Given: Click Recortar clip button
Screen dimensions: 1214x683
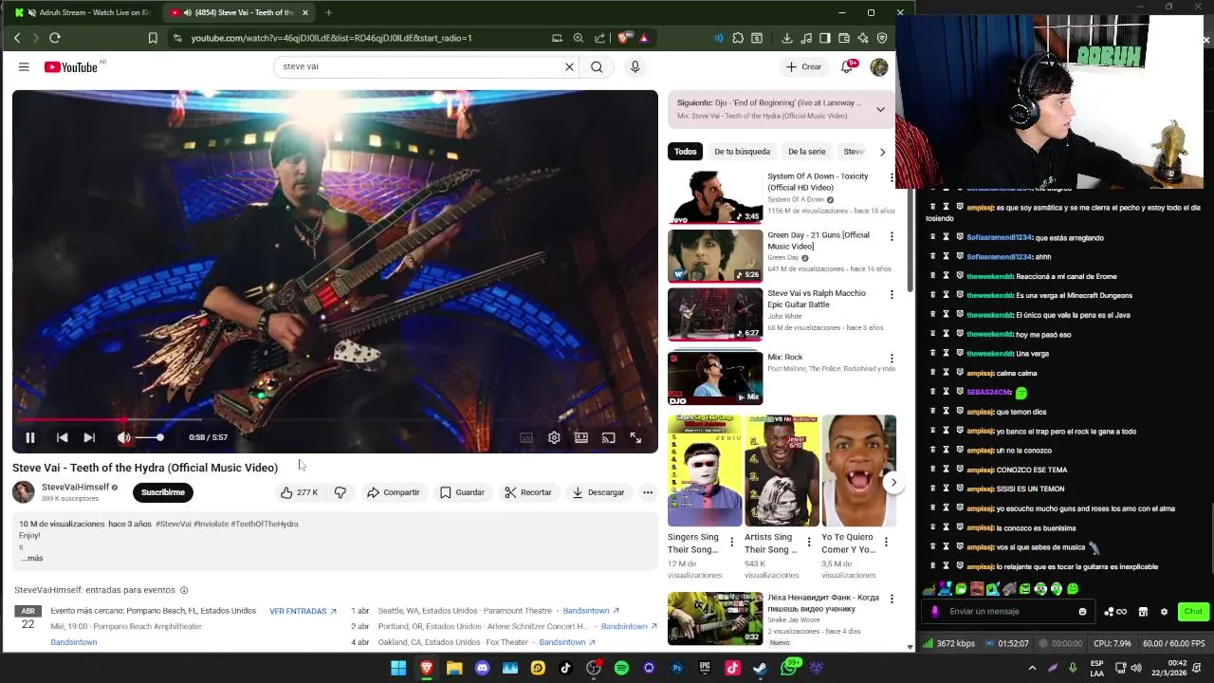Looking at the screenshot, I should (527, 492).
